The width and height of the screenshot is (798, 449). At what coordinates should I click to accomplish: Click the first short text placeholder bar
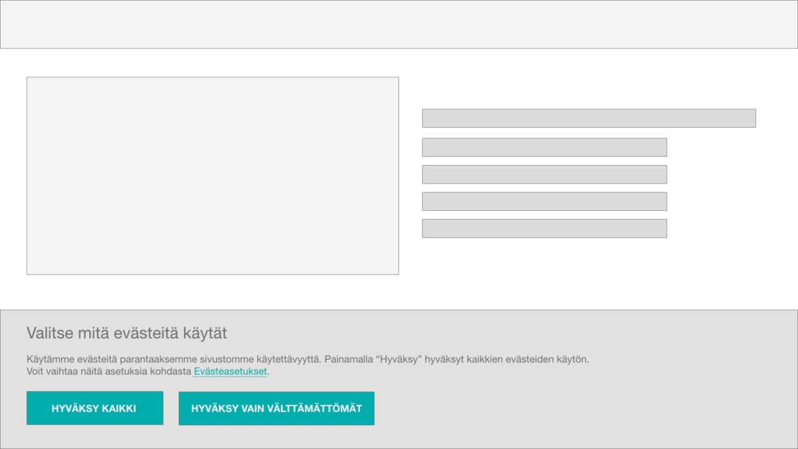tap(544, 148)
